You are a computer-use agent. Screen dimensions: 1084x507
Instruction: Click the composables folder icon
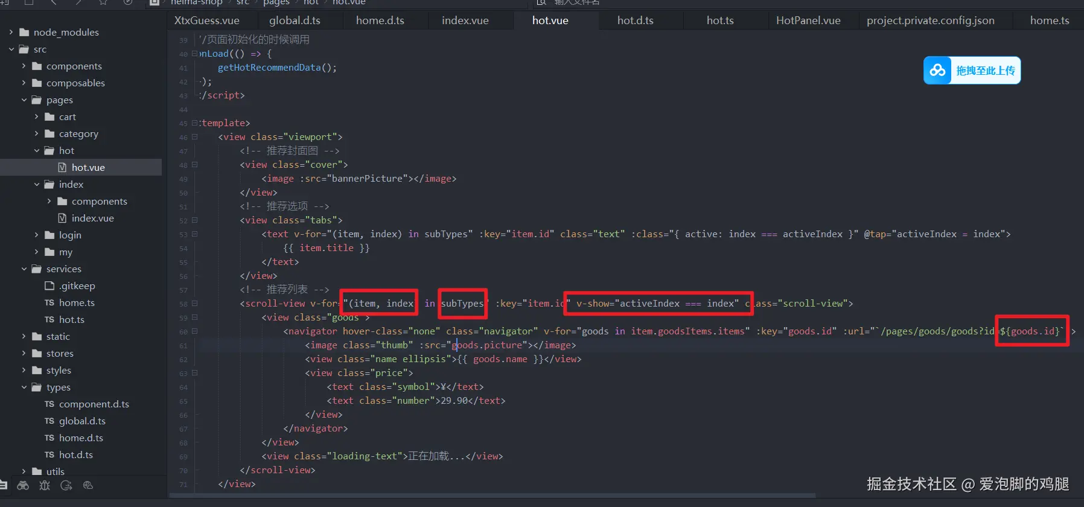coord(37,83)
